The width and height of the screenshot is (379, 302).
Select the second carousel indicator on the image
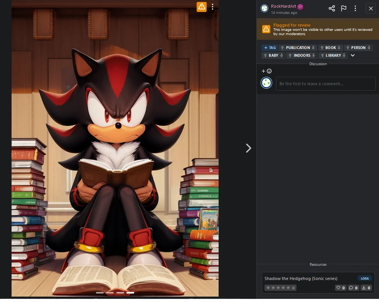tap(110, 293)
